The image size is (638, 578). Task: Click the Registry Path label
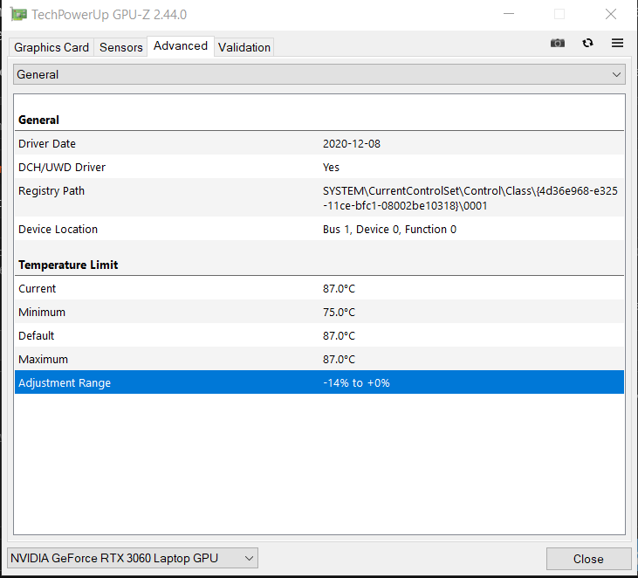point(51,191)
